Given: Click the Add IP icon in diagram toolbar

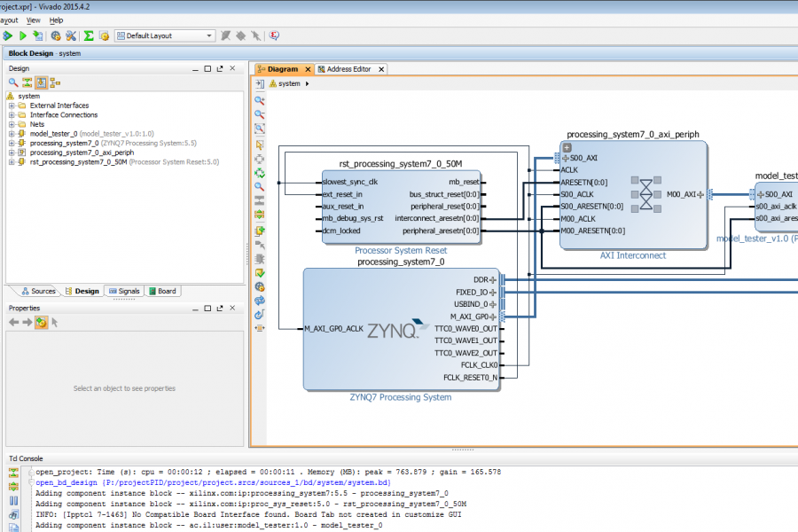Looking at the screenshot, I should tap(260, 231).
